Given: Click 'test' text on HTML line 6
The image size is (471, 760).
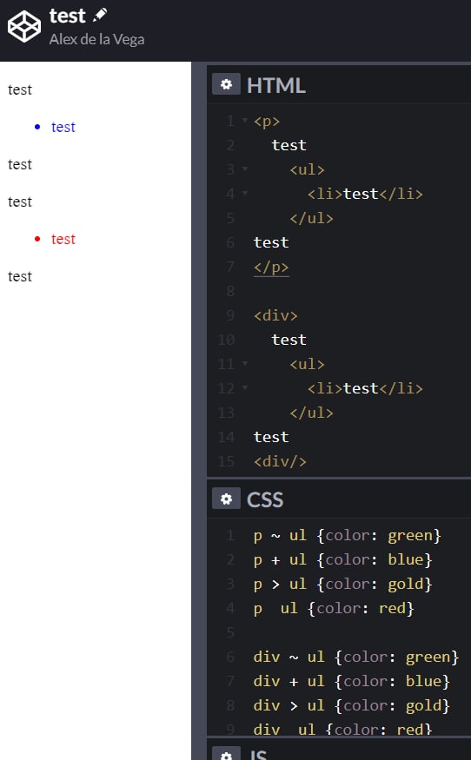Looking at the screenshot, I should [271, 242].
